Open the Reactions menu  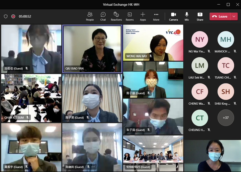click(116, 16)
